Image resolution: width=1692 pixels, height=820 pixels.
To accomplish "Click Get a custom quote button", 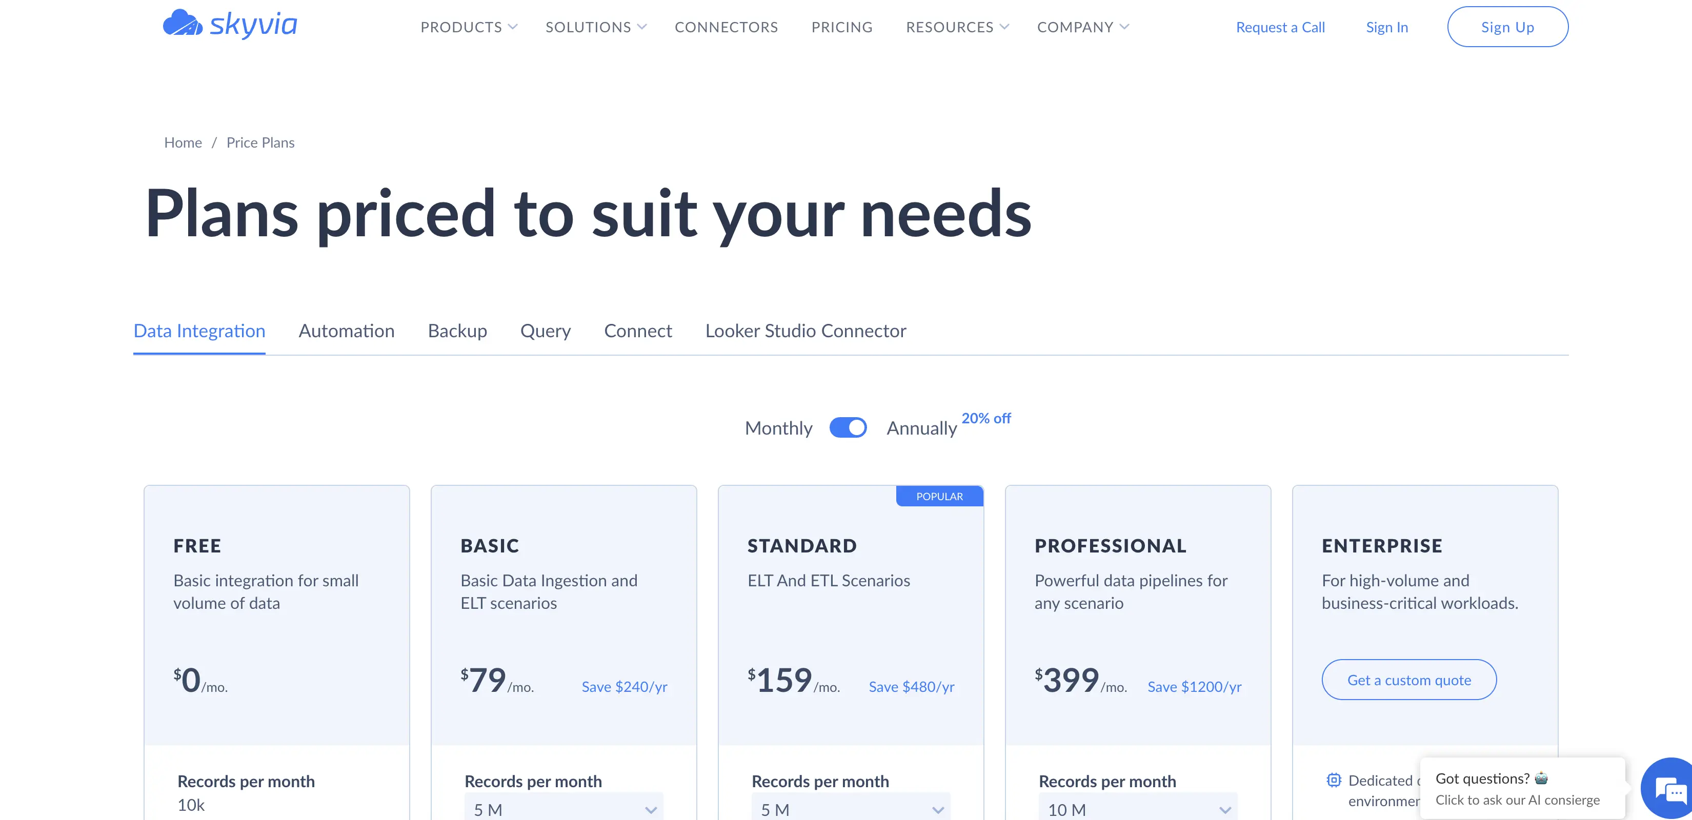I will pyautogui.click(x=1409, y=680).
